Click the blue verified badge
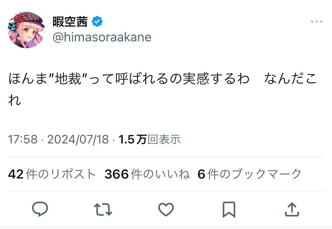 pyautogui.click(x=97, y=22)
